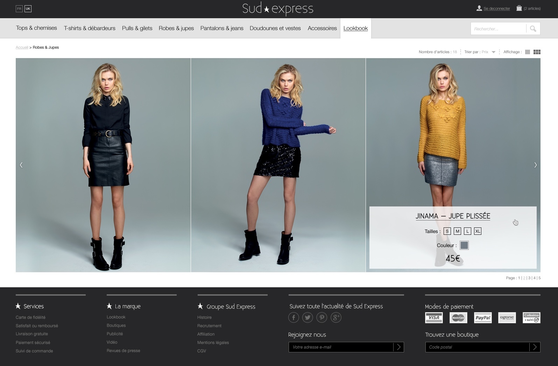Viewport: 558px width, 366px height.
Task: Select size S for the skirt
Action: pos(447,231)
